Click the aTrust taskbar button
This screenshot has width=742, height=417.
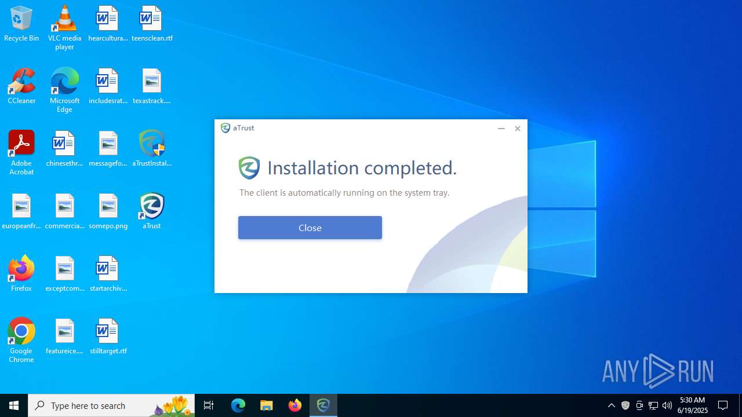point(323,405)
